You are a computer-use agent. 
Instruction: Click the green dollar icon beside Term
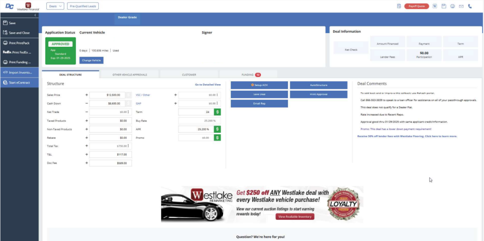(x=217, y=112)
